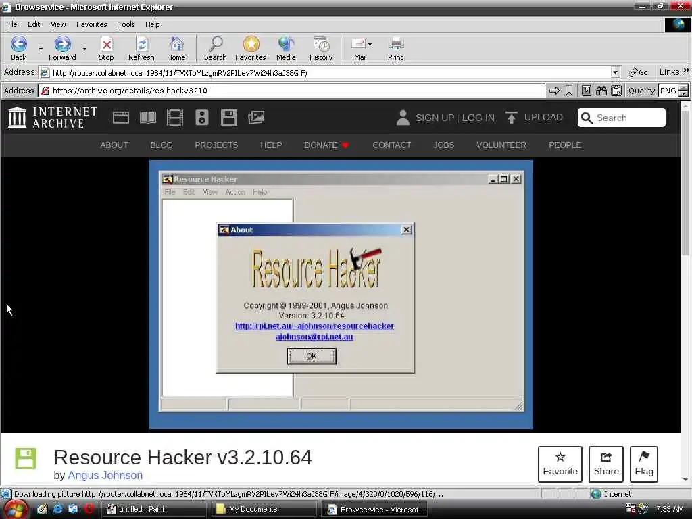Expand the Links toolbar chevron
Screen dimensions: 692x519
686,70
